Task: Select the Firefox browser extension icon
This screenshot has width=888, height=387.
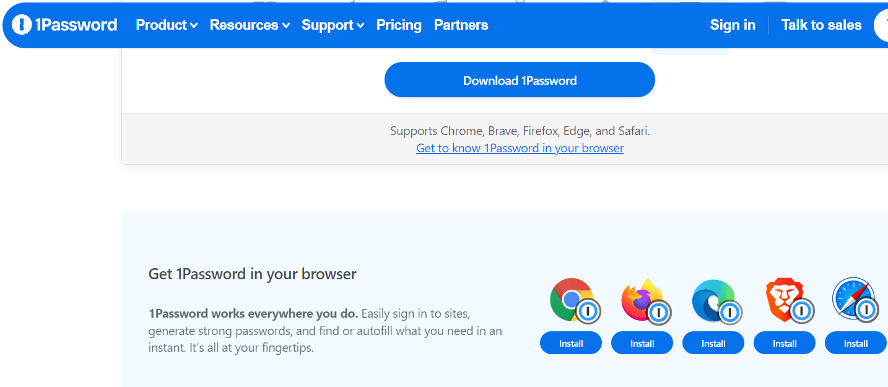Action: coord(642,300)
